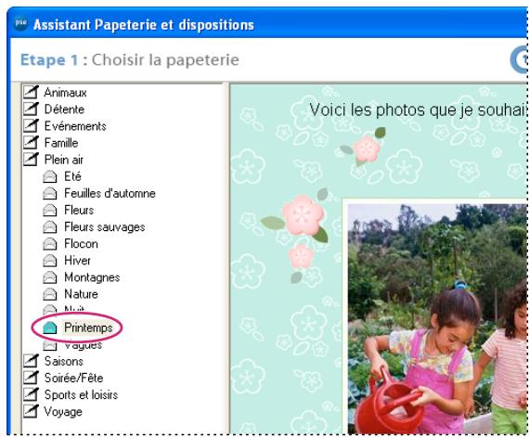Choose the Printemps stationery
The height and width of the screenshot is (437, 529).
88,328
